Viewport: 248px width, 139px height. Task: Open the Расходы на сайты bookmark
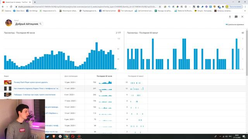click(x=163, y=11)
